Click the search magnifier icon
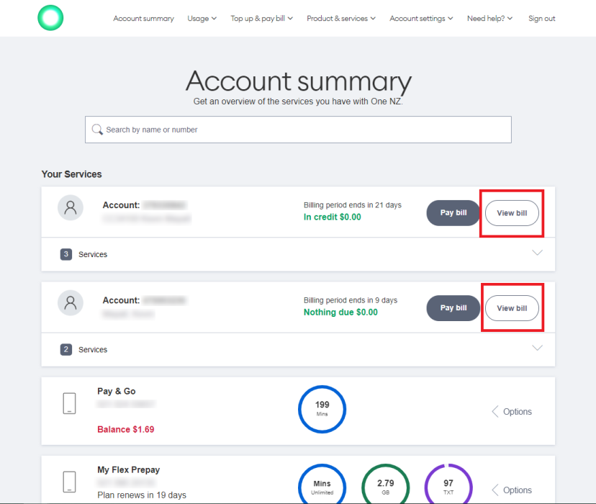Screen dimensions: 596x504 pos(98,129)
